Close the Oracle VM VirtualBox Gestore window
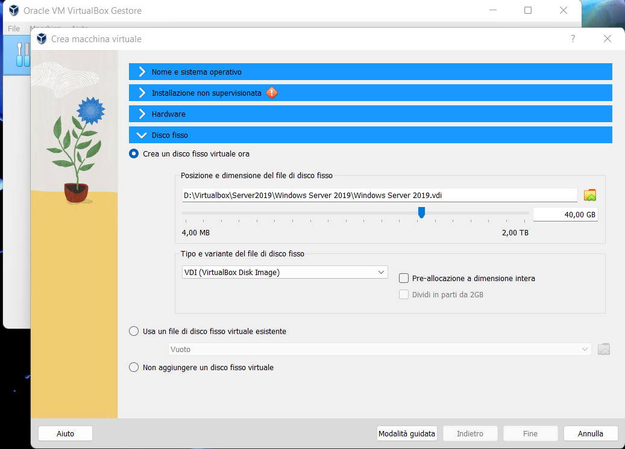This screenshot has height=449, width=625. 563,10
